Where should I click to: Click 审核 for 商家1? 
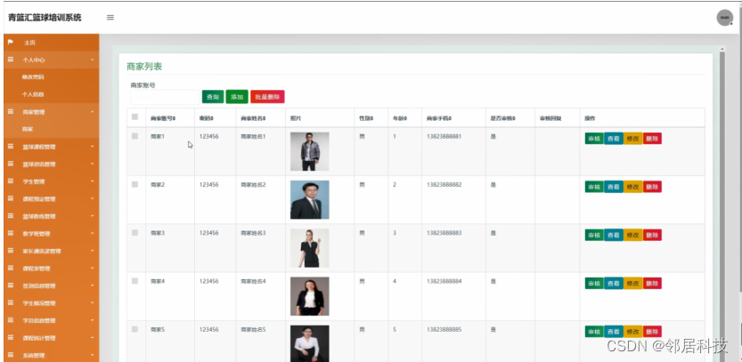594,139
